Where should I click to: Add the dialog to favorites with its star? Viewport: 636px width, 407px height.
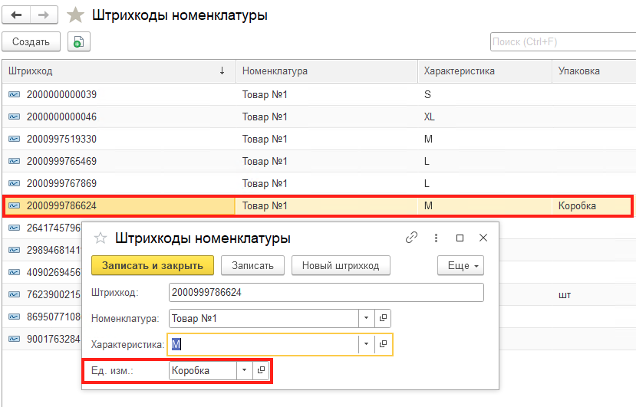pos(101,238)
